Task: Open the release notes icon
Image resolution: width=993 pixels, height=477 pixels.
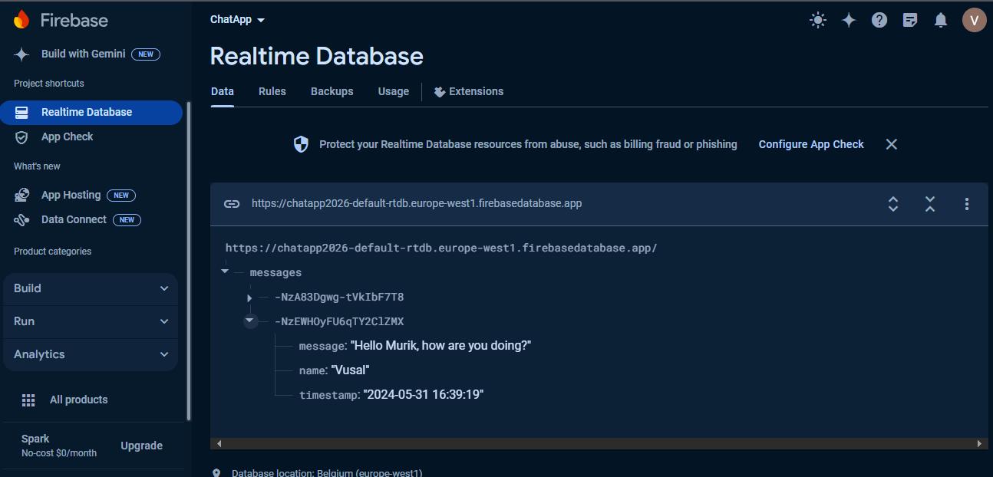Action: click(910, 21)
